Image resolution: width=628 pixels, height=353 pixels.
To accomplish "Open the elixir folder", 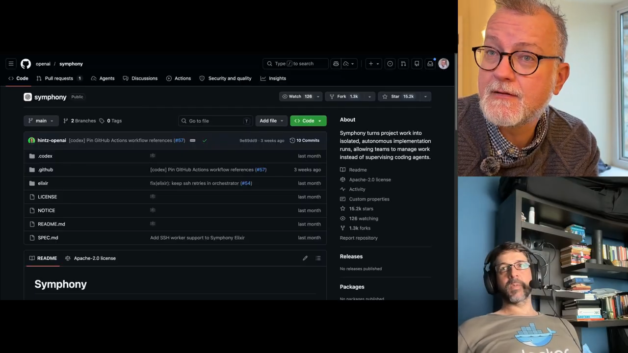I will tap(43, 183).
